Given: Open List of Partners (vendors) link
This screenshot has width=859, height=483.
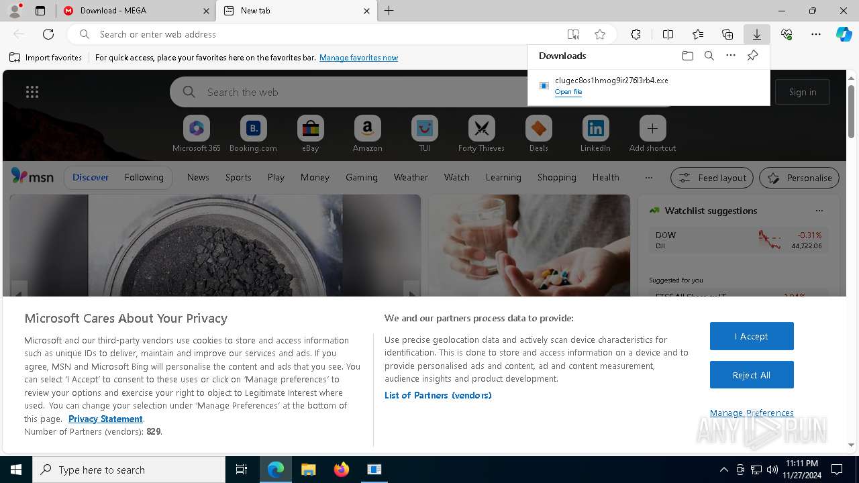Looking at the screenshot, I should coord(438,395).
